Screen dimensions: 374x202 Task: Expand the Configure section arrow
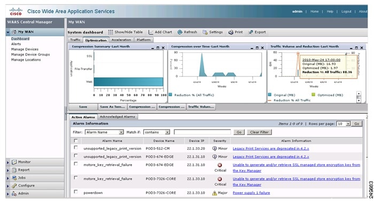(x=8, y=186)
